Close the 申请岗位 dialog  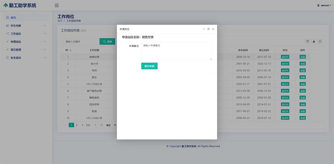(x=213, y=29)
